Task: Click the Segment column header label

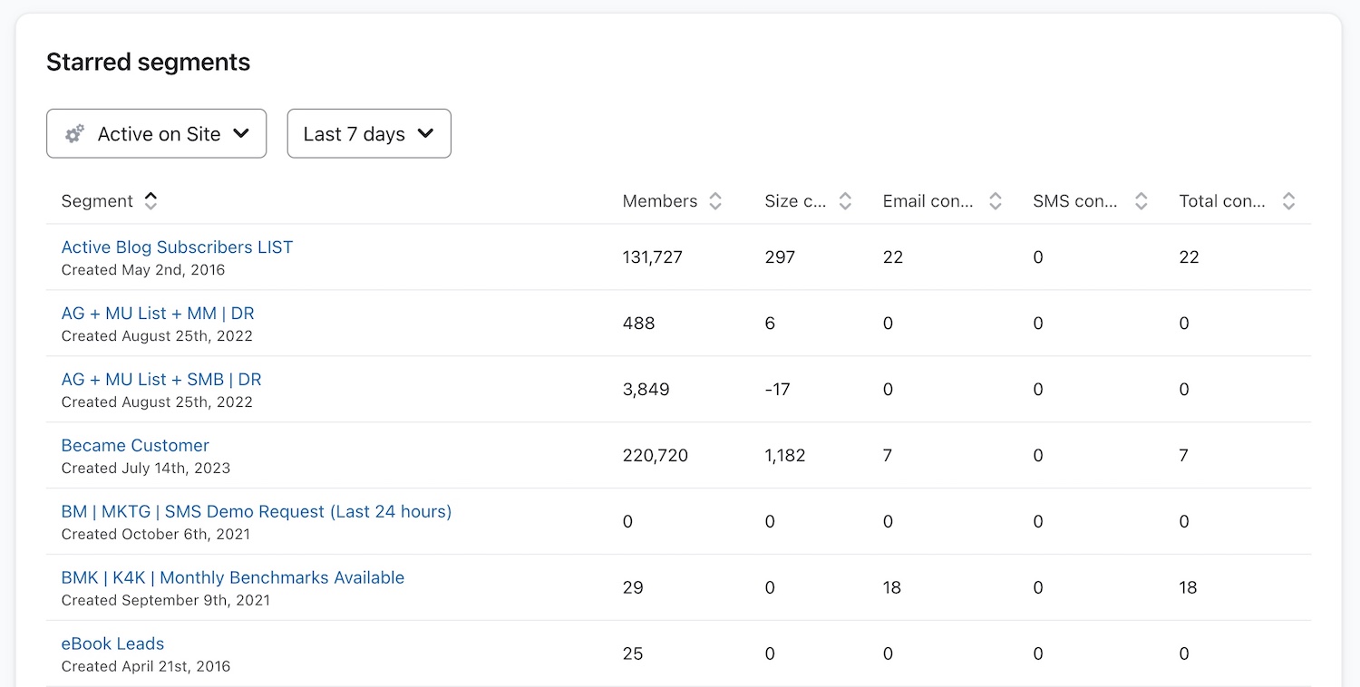Action: click(x=97, y=201)
